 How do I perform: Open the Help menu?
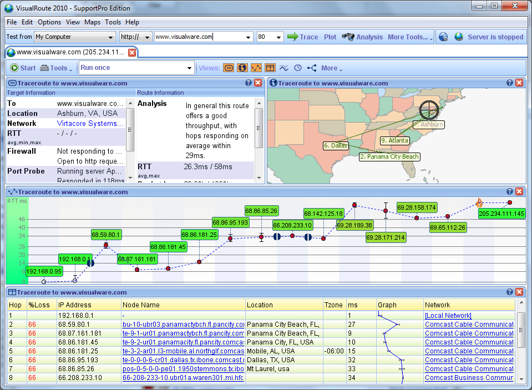133,22
